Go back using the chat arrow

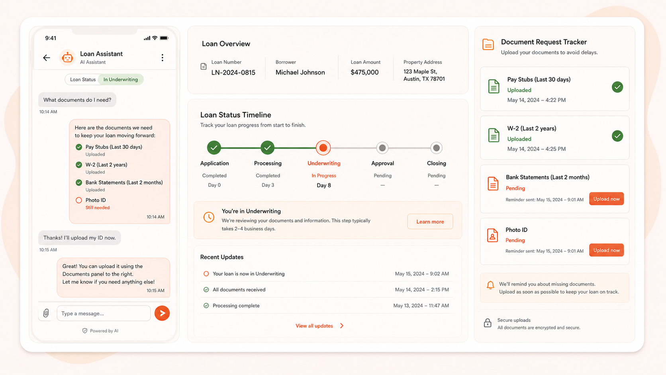[x=47, y=58]
